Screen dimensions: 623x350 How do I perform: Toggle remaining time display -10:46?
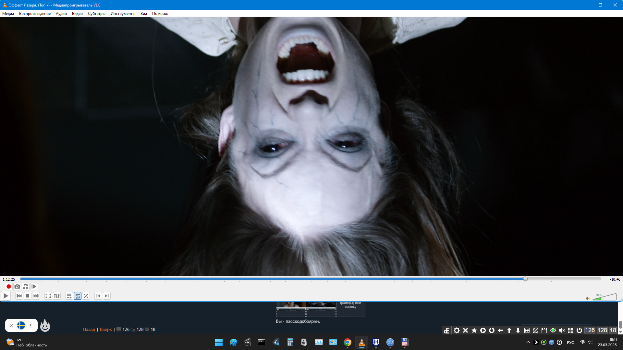point(615,279)
